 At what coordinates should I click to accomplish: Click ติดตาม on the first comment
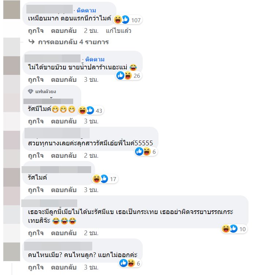point(86,11)
